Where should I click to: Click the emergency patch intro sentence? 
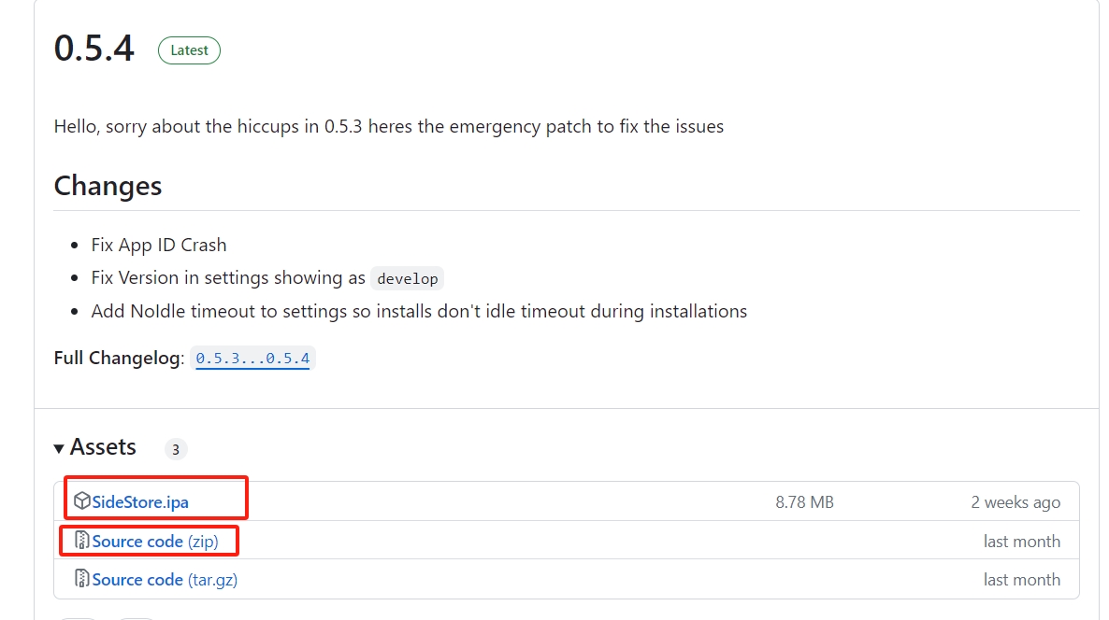coord(388,126)
